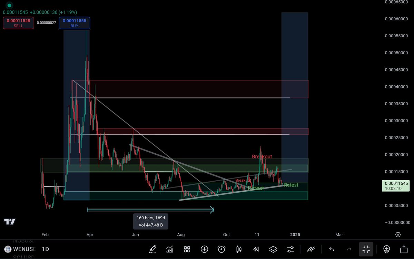Viewport: 414px width, 259px height.
Task: Select the 169 bars measurement tooltip
Action: 151,221
